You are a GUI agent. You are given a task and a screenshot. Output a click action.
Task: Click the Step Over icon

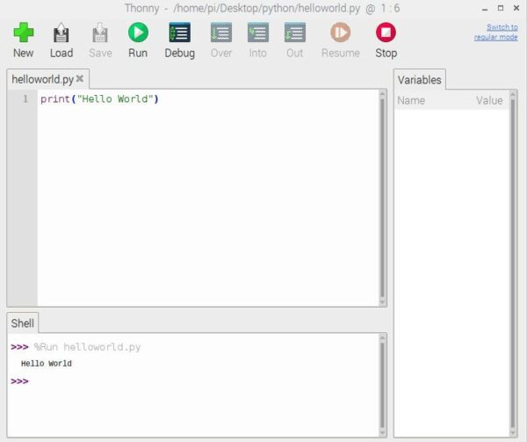(221, 33)
